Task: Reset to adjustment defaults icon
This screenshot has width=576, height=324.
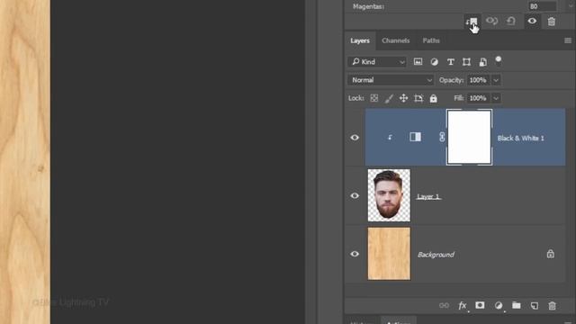Action: click(511, 21)
